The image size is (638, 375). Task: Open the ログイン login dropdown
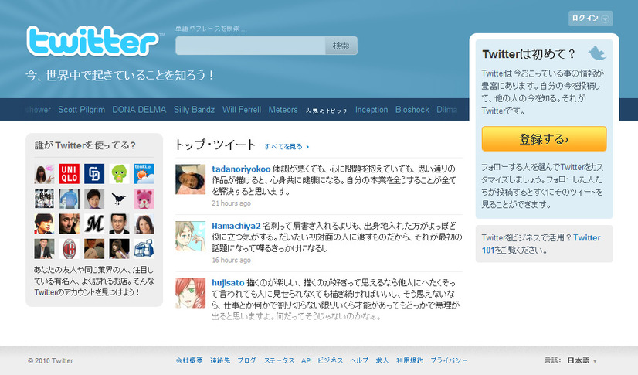(590, 19)
